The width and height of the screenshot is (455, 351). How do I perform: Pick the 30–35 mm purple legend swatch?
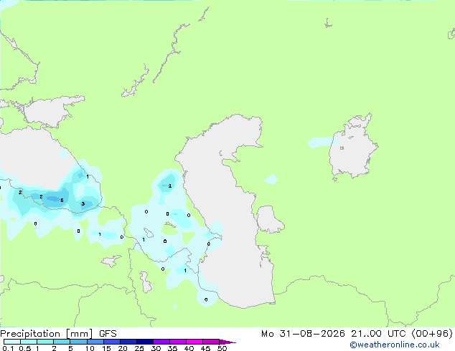point(161,342)
